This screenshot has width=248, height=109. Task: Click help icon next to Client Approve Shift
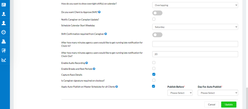(99, 12)
